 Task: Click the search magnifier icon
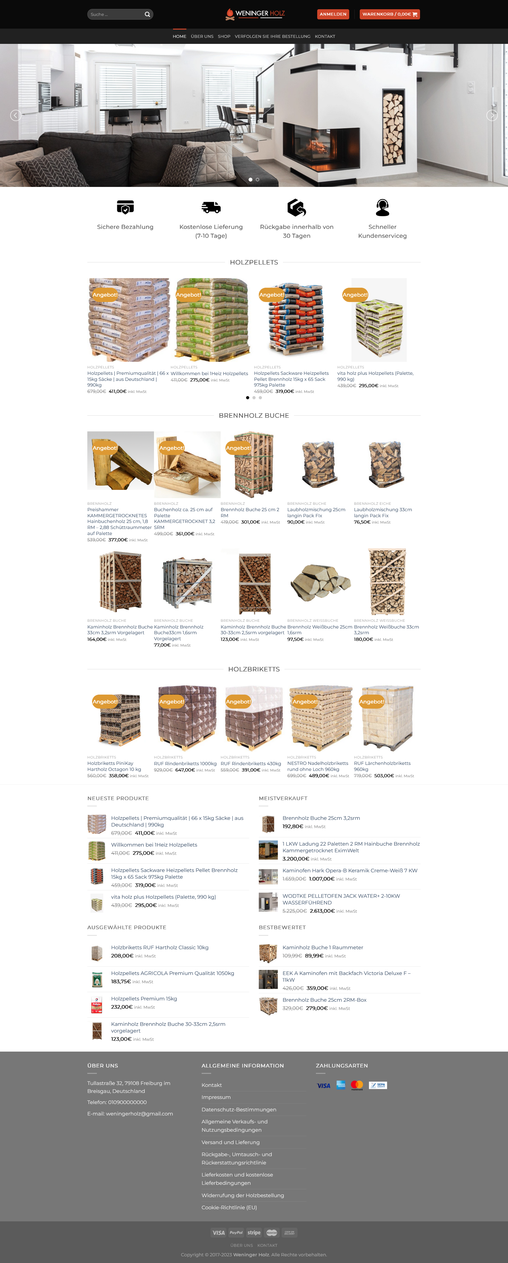147,14
